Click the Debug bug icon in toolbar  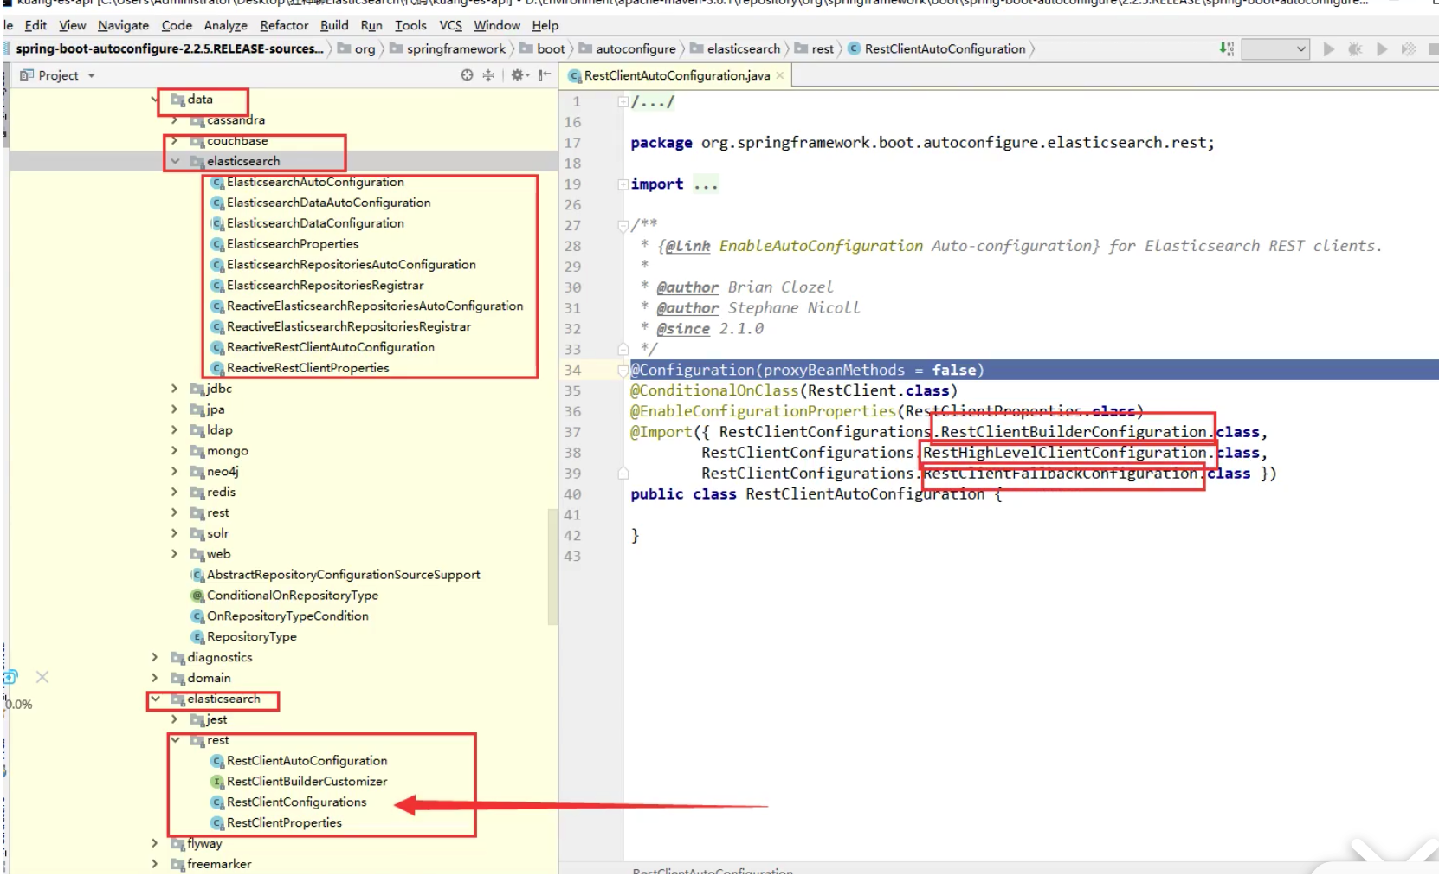coord(1355,49)
